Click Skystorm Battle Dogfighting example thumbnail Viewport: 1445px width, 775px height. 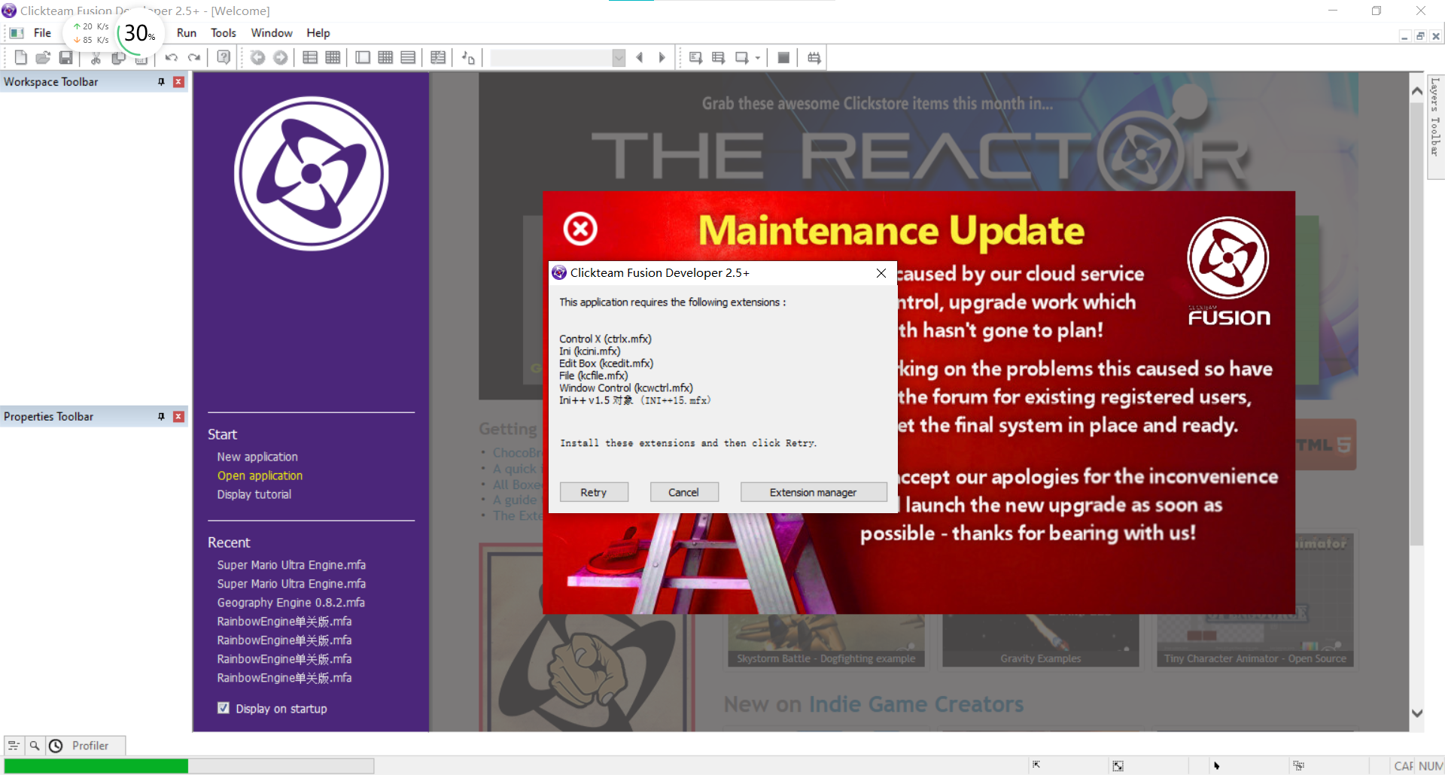826,640
